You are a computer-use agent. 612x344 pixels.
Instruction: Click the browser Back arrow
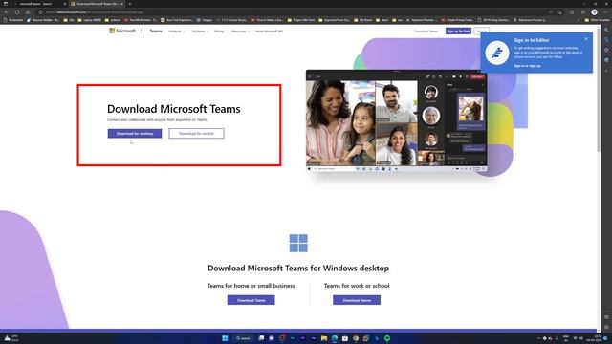tap(7, 12)
